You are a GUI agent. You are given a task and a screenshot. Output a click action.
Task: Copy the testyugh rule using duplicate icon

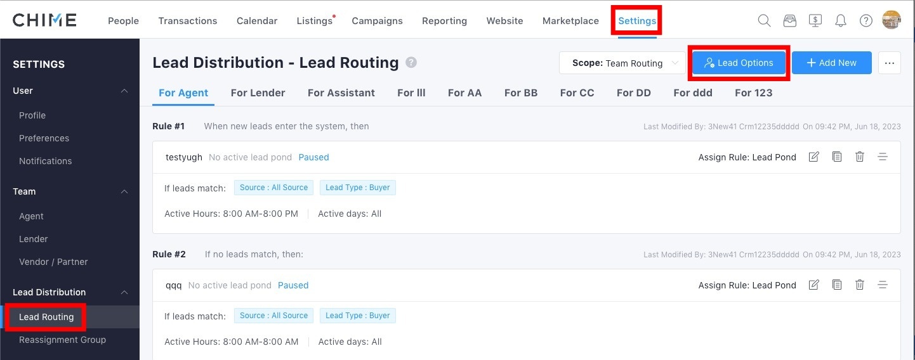837,157
